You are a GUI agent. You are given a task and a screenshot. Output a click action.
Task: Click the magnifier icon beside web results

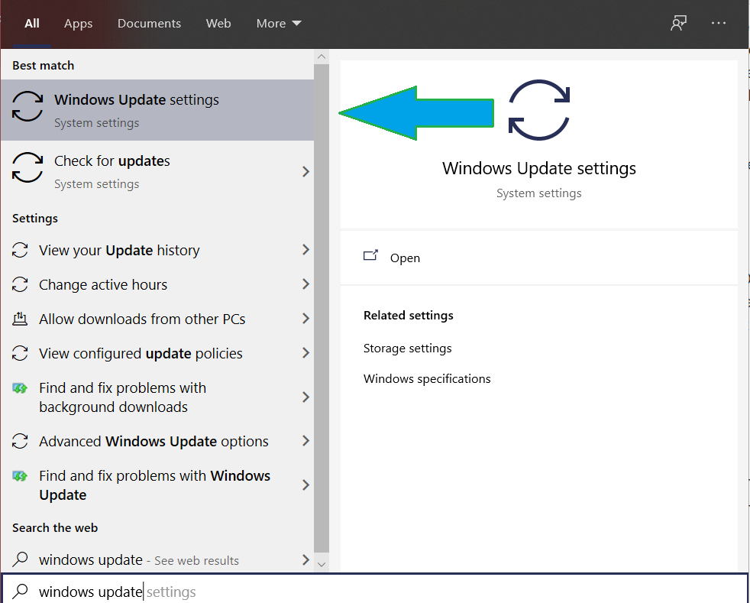[20, 559]
